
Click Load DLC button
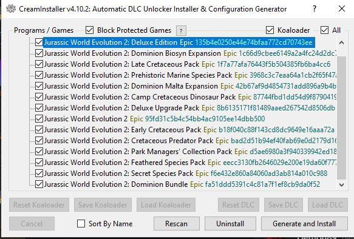point(327,205)
